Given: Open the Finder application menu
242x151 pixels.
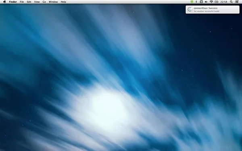Looking at the screenshot, I should (13, 2).
